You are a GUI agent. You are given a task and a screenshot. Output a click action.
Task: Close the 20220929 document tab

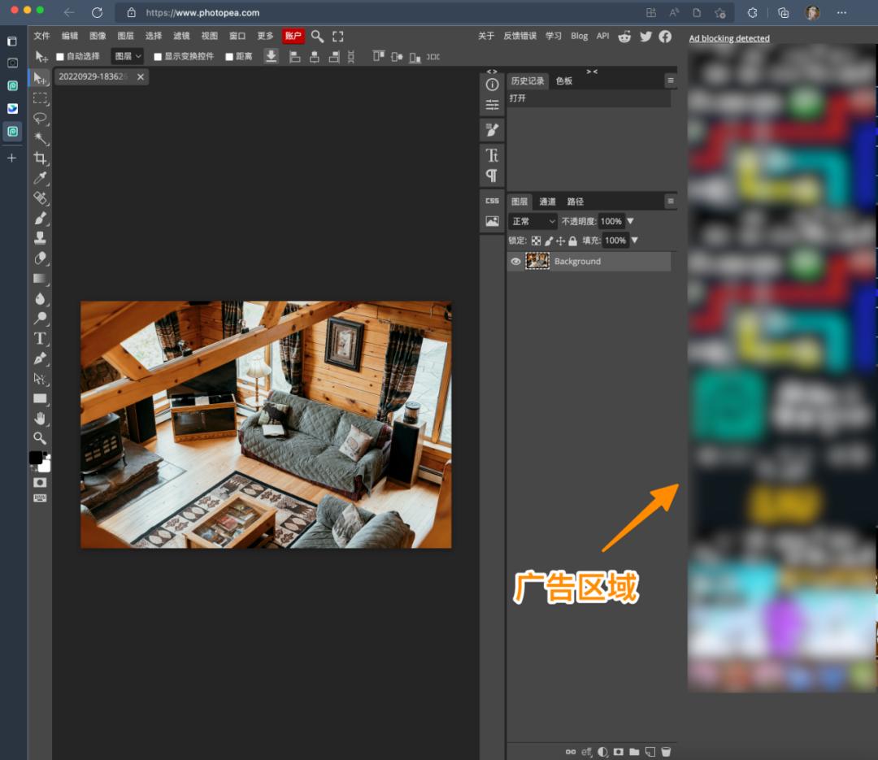141,76
